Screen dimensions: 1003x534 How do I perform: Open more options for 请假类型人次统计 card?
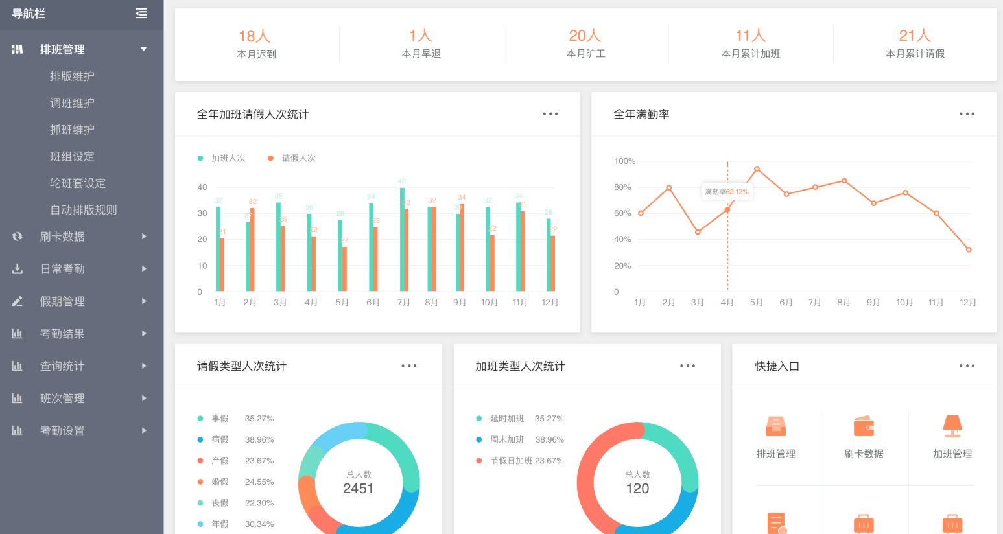(409, 366)
